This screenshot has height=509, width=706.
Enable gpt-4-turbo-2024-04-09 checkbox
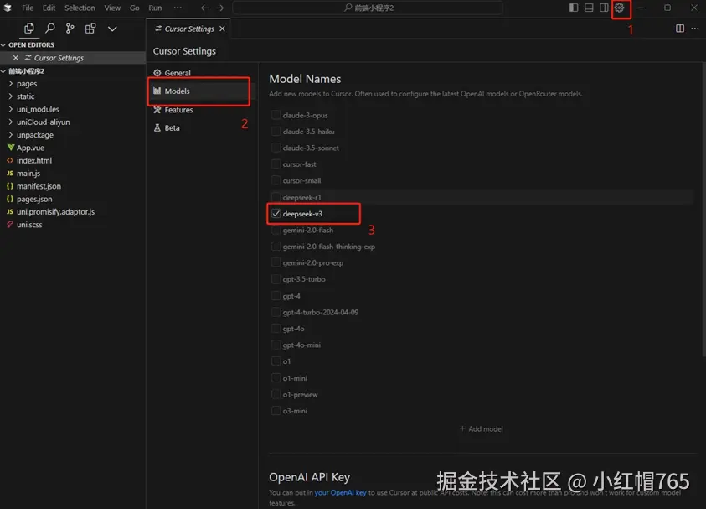pyautogui.click(x=276, y=312)
